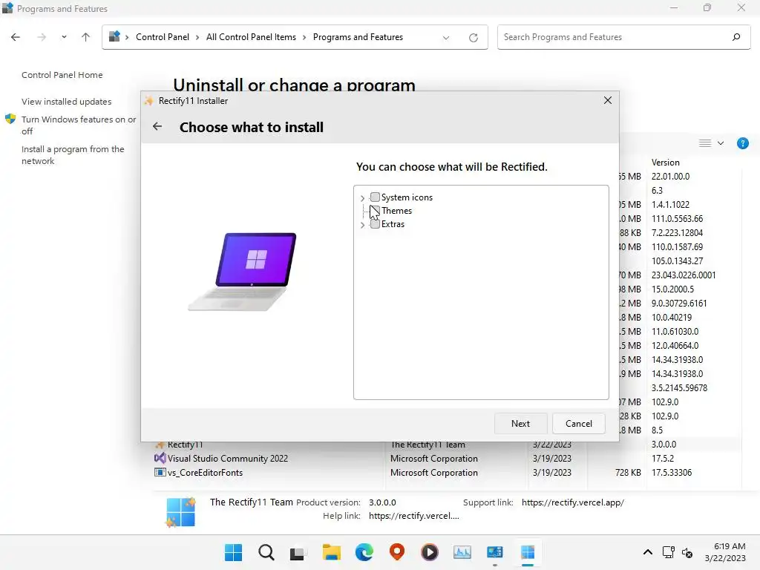Open View installed updates
The image size is (760, 570).
(x=66, y=101)
